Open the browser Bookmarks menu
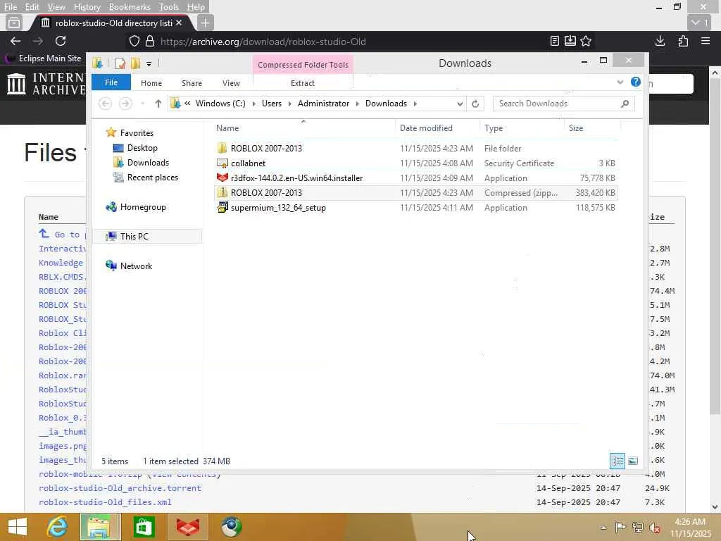Viewport: 721px width, 541px height. point(130,7)
